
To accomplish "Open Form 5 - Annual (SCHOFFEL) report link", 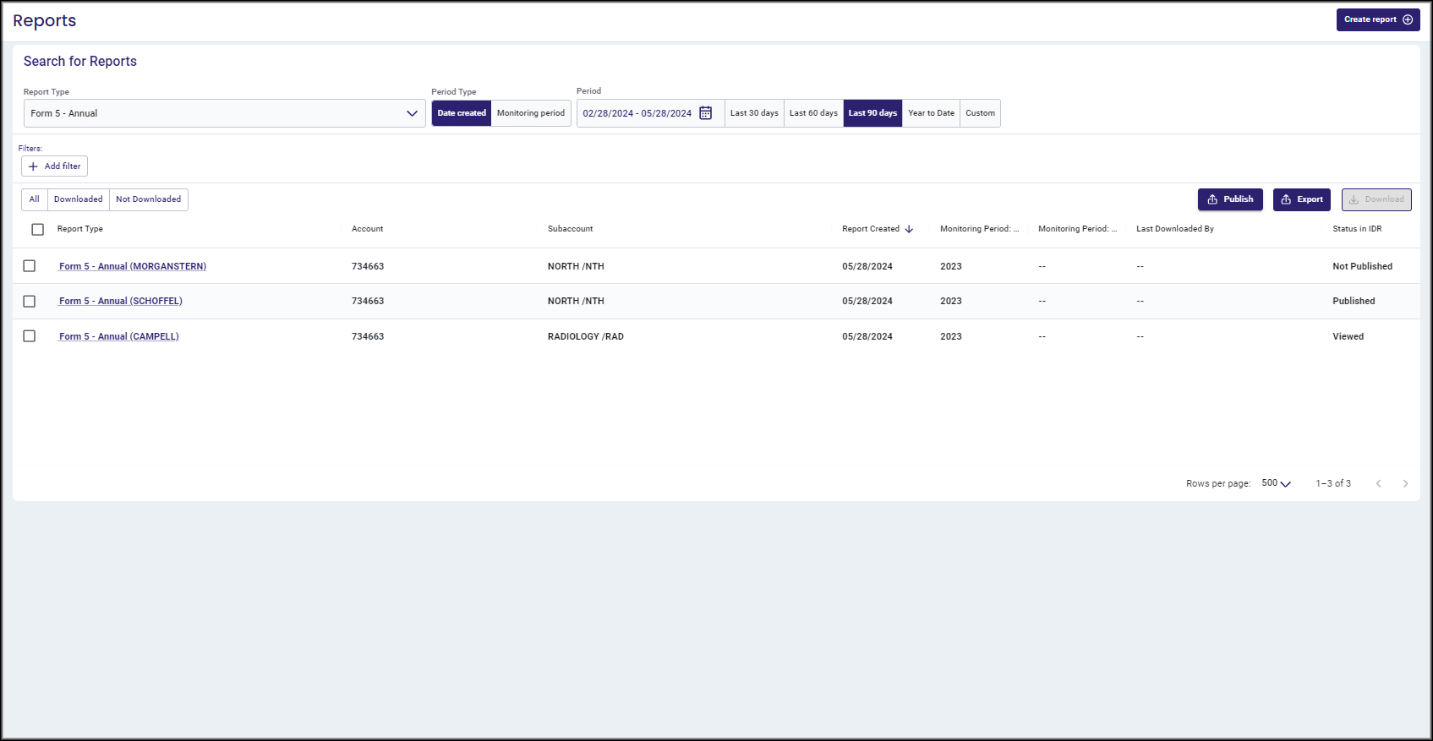I will [x=121, y=301].
